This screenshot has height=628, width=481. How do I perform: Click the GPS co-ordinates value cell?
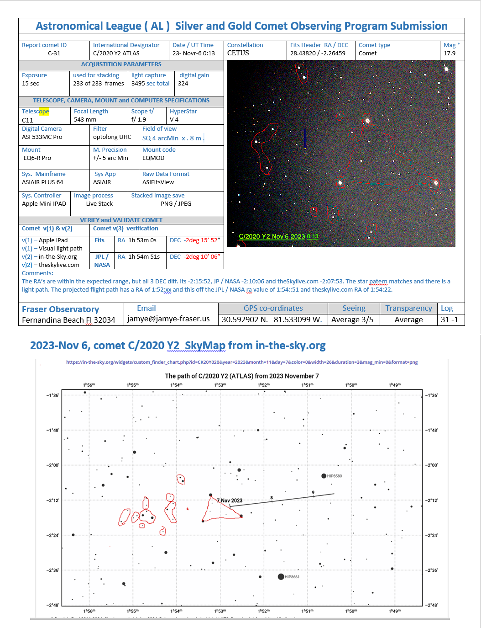272,319
